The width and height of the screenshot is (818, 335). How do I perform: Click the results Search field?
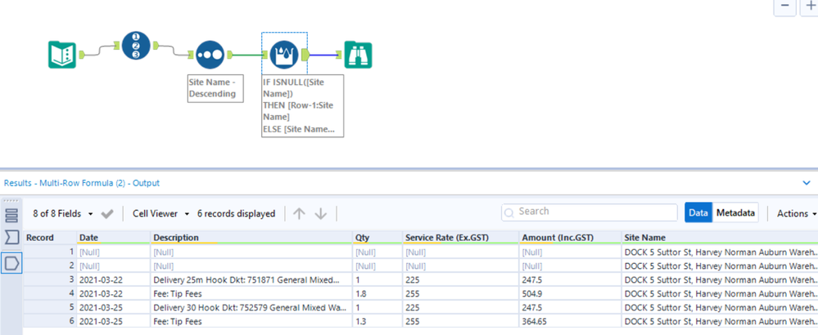590,212
